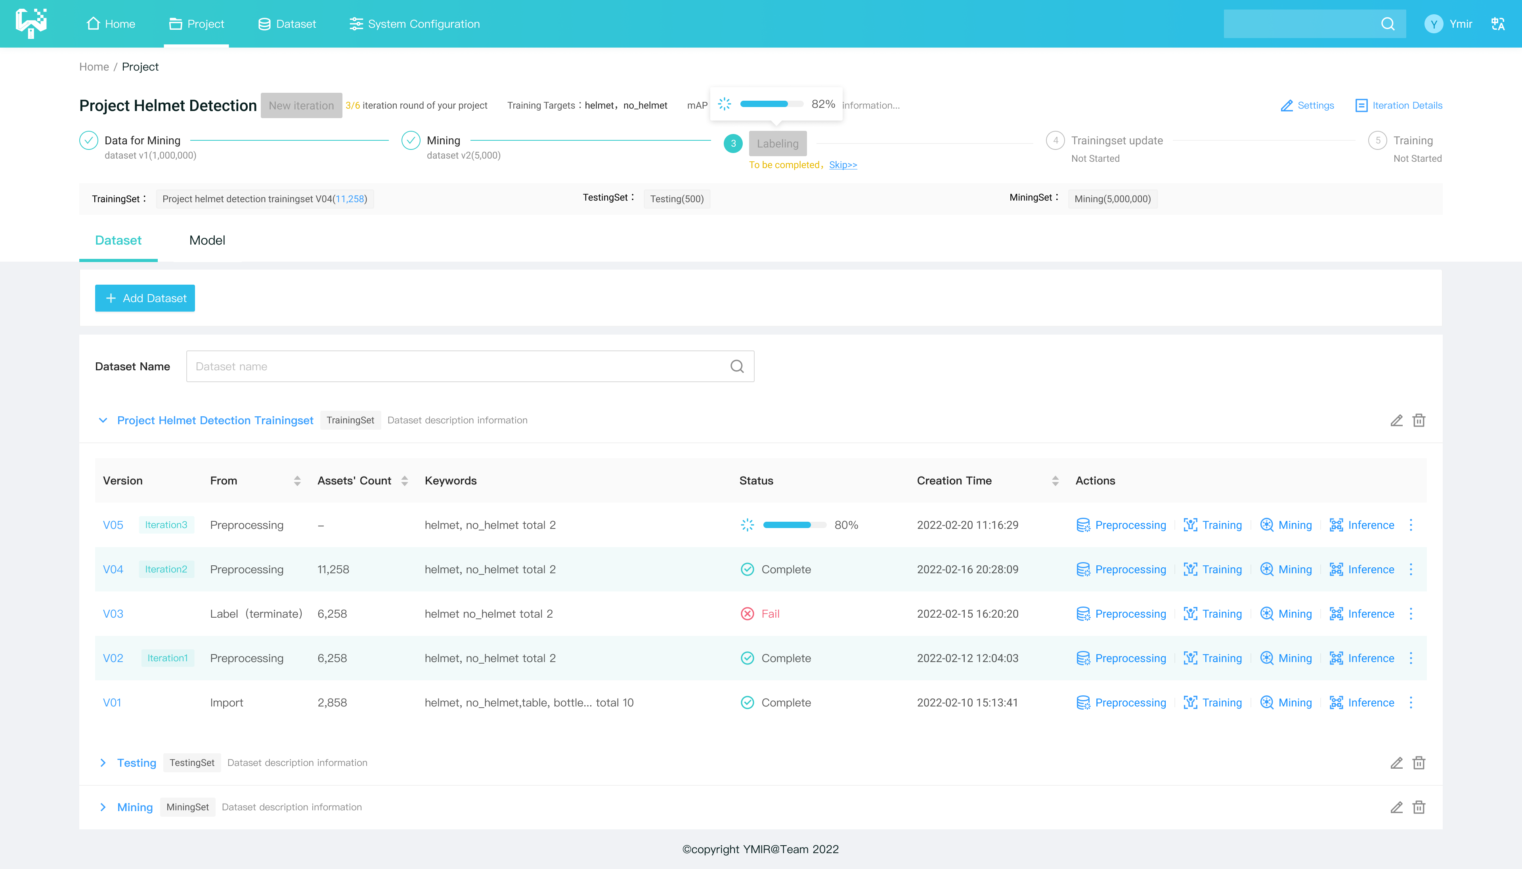Start Mining on V04 dataset
This screenshot has width=1522, height=869.
point(1286,569)
